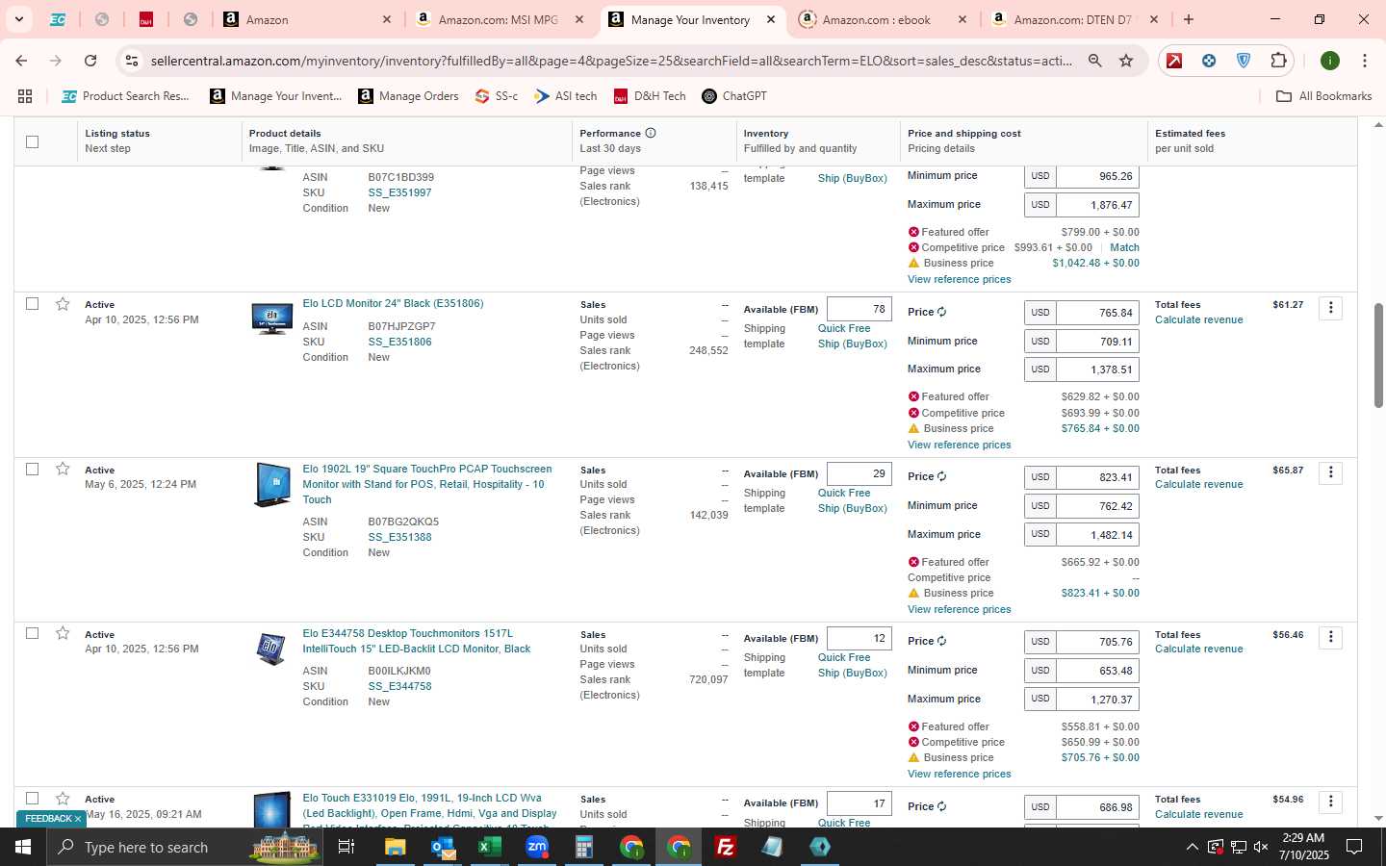Open the apps grid in bookmarks bar
Viewport: 1386px width, 866px height.
coord(25,96)
